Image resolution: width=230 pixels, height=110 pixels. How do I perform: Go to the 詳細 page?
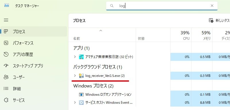34,89
